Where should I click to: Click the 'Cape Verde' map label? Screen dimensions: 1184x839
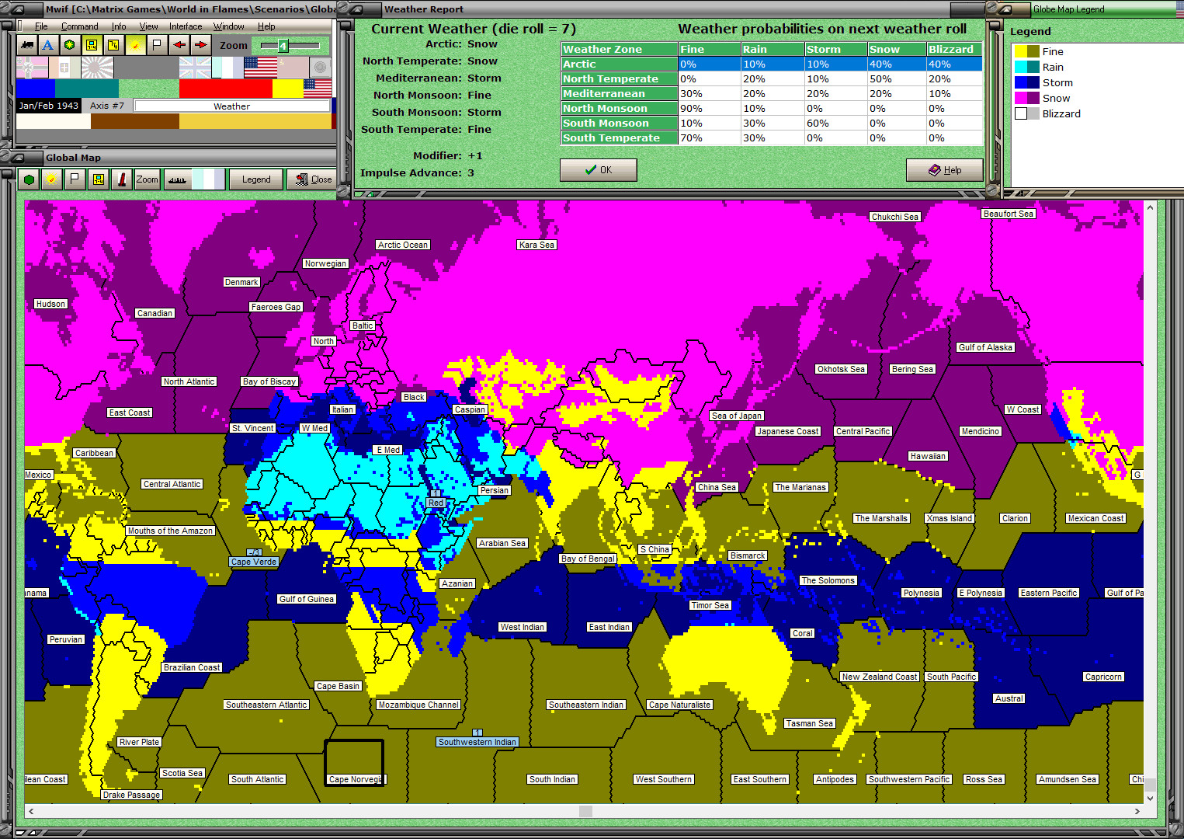[254, 562]
